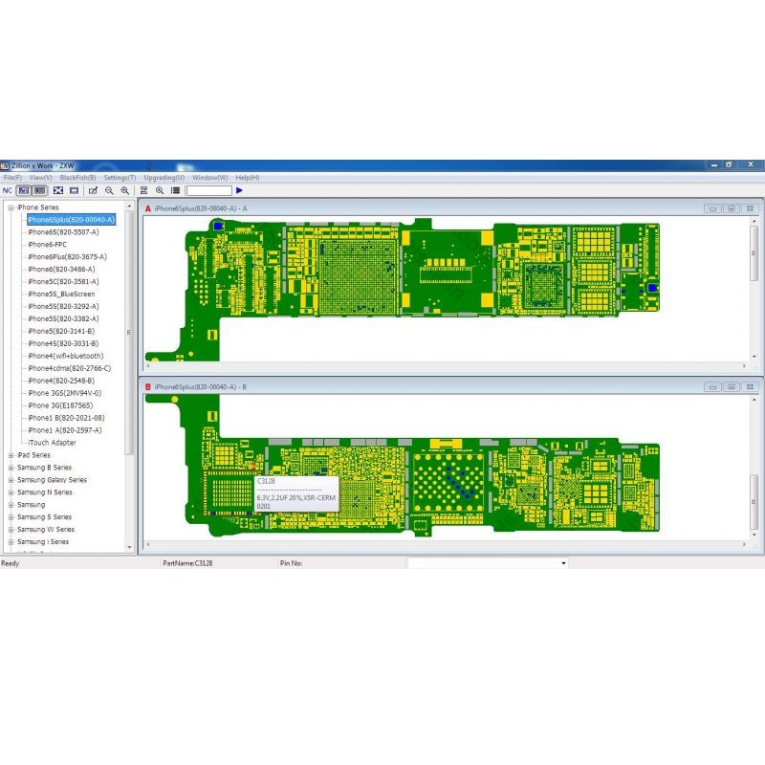This screenshot has width=765, height=765.
Task: Select iPhone6S(820-5507-A) in the tree
Action: tap(63, 232)
